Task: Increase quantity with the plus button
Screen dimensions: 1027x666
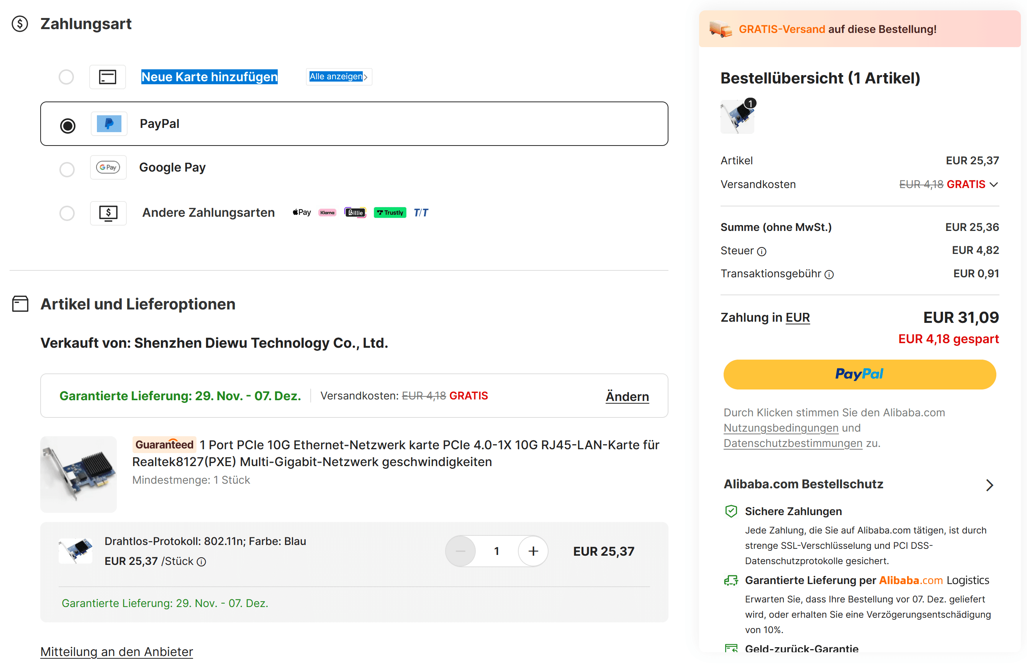Action: point(533,551)
